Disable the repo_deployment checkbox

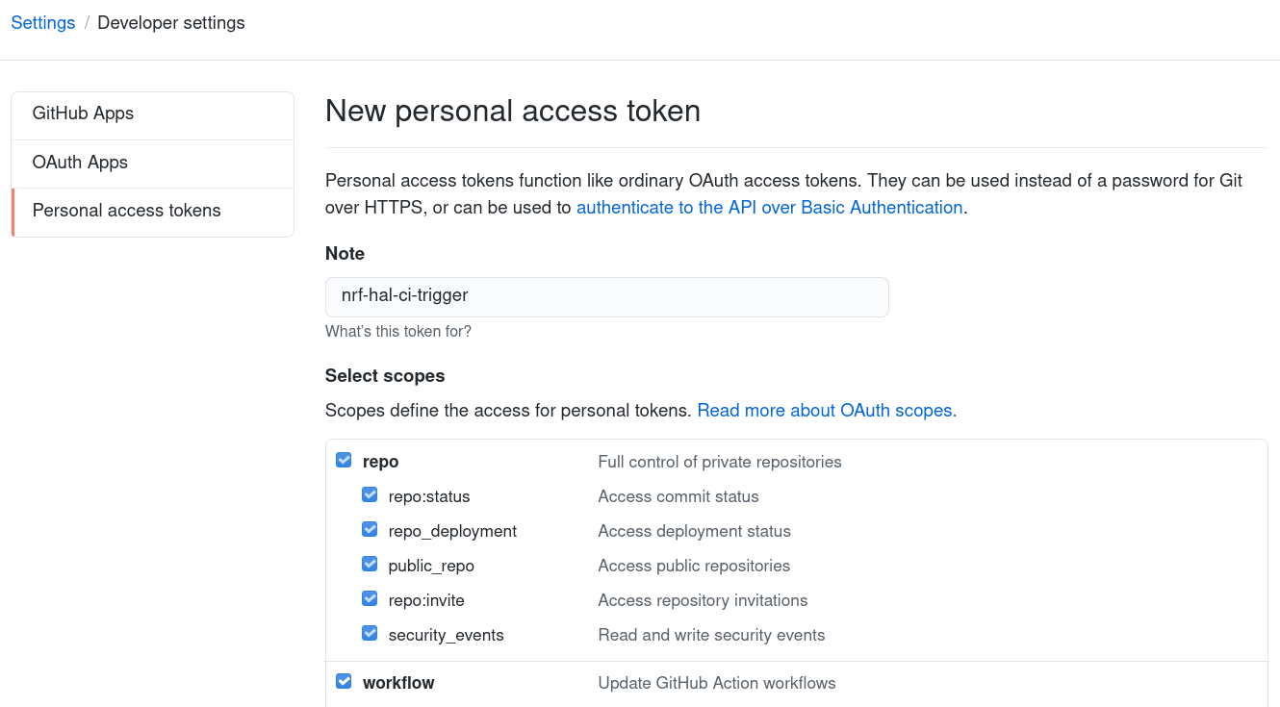(x=370, y=528)
